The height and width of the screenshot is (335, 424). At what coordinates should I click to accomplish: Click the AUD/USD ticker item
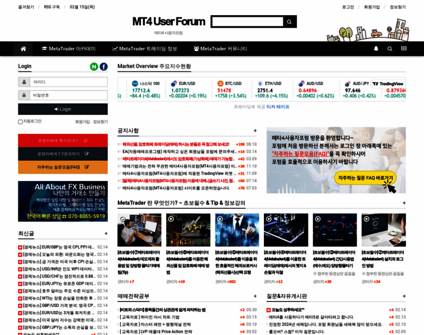[x=315, y=89]
